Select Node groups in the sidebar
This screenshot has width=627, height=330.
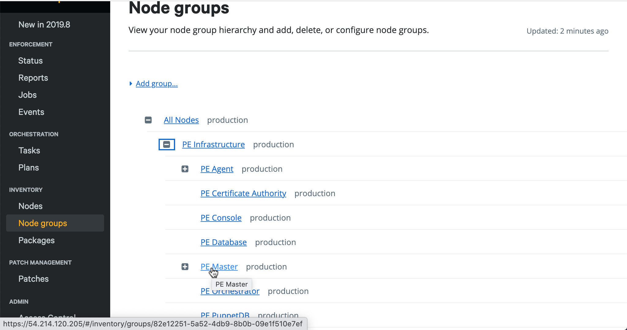point(55,223)
